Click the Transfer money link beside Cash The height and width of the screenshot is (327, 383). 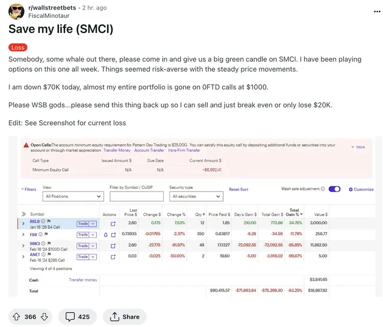[x=83, y=280]
